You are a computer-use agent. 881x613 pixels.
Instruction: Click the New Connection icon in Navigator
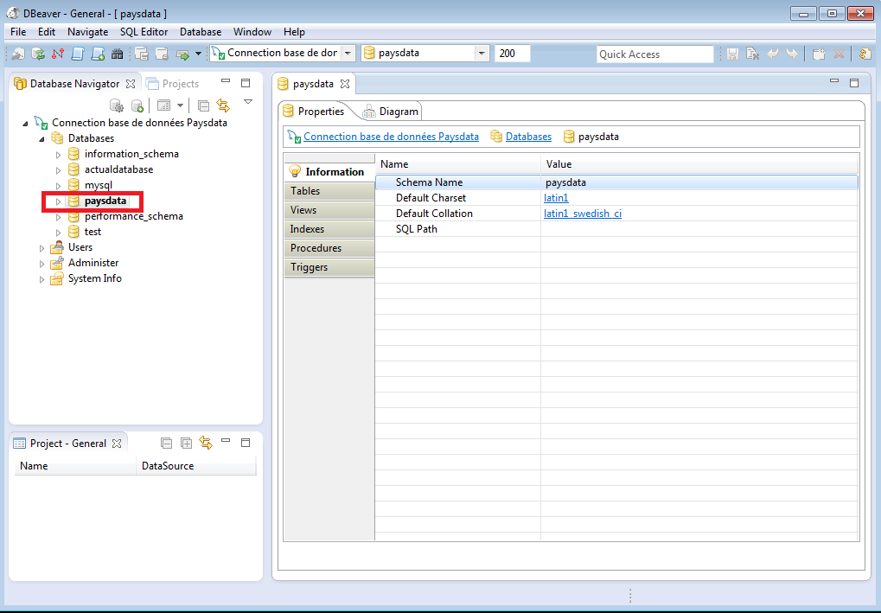click(137, 105)
